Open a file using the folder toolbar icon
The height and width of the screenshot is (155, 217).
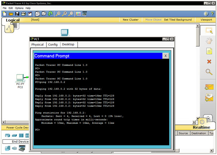point(11,14)
